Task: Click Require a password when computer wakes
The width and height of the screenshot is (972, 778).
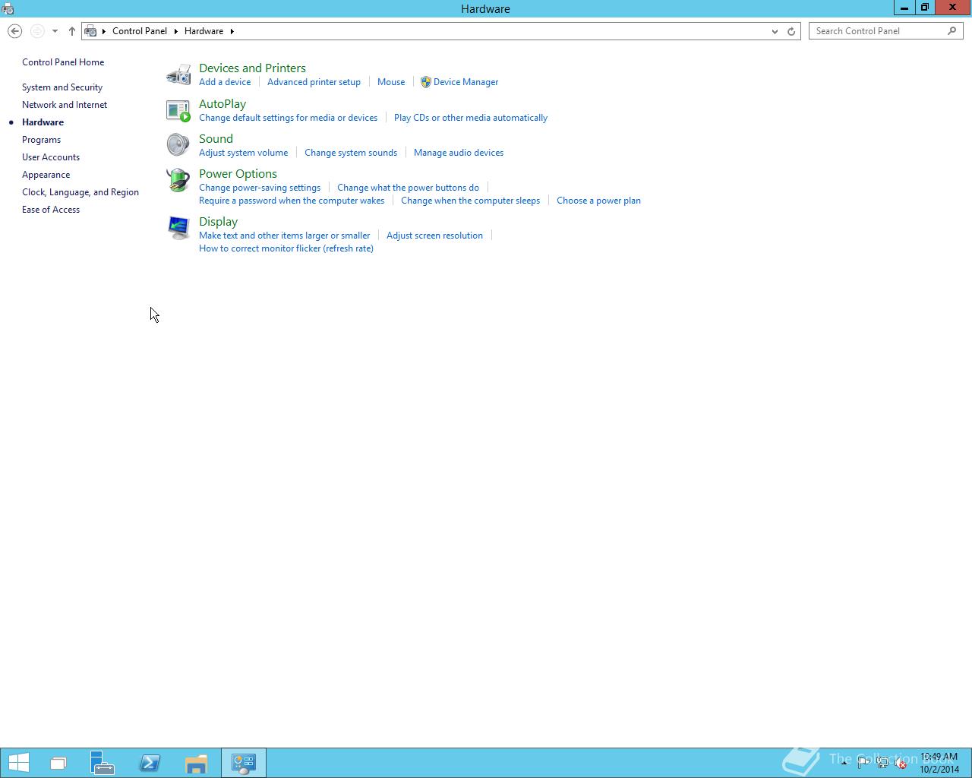Action: pos(292,201)
